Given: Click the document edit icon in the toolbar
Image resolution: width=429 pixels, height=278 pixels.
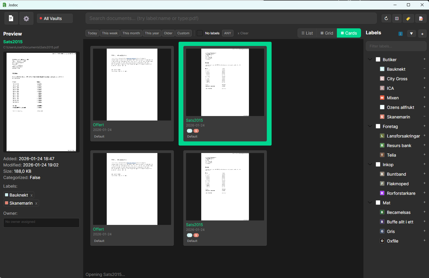Looking at the screenshot, I should tap(421, 18).
